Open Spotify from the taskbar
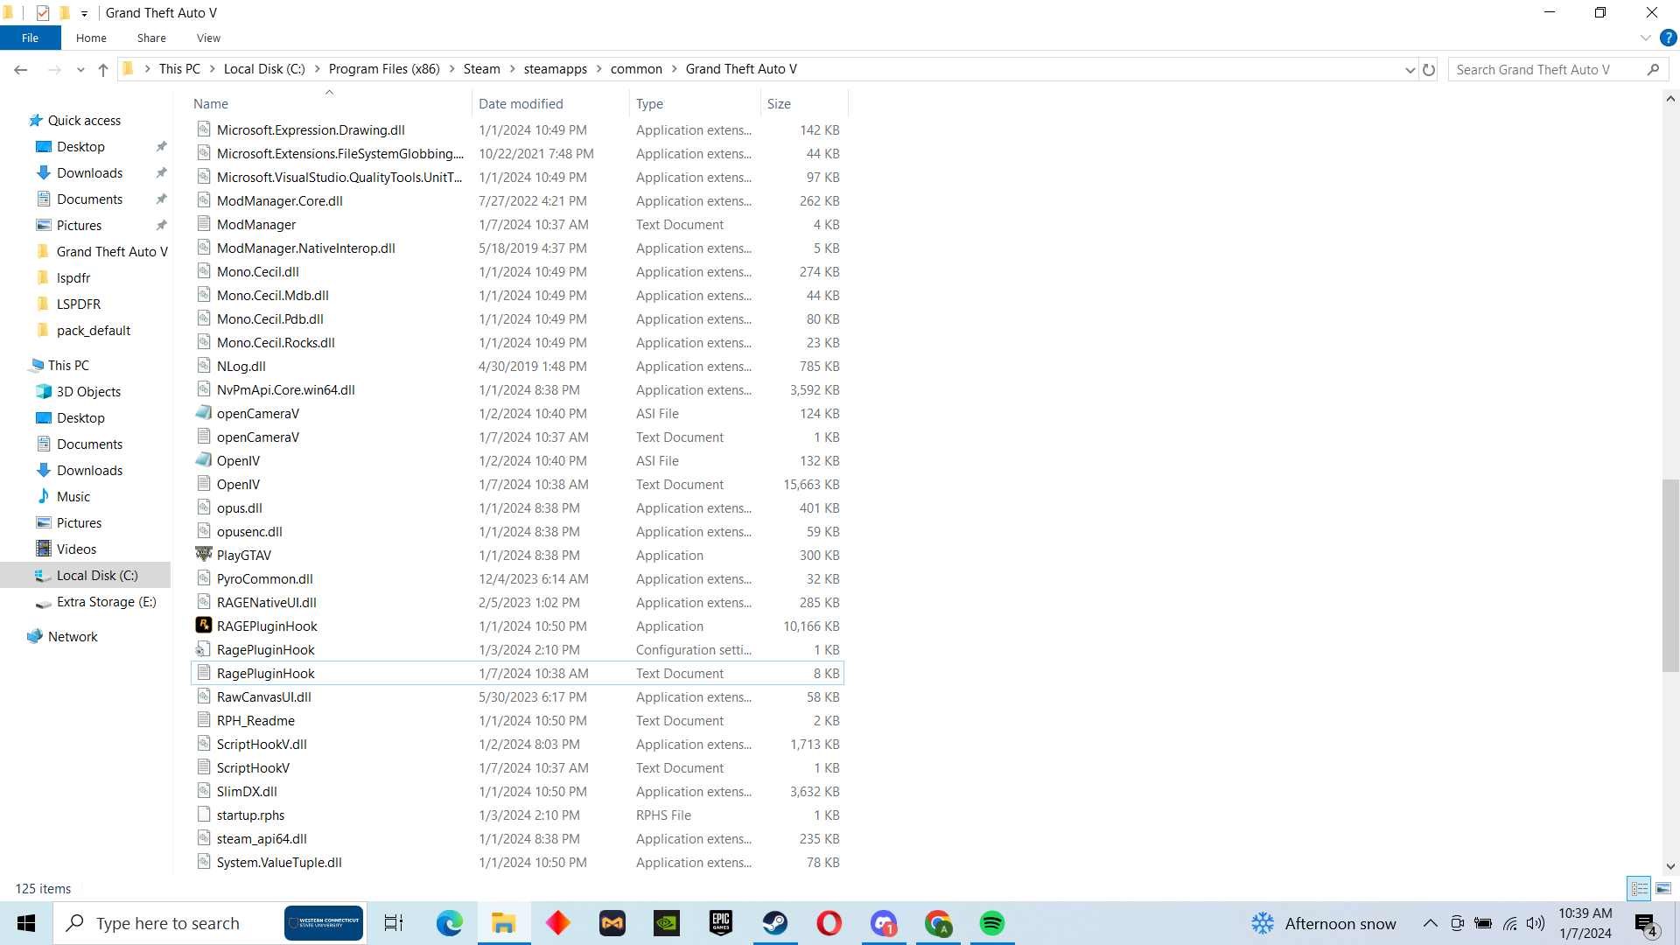This screenshot has width=1680, height=945. click(991, 923)
